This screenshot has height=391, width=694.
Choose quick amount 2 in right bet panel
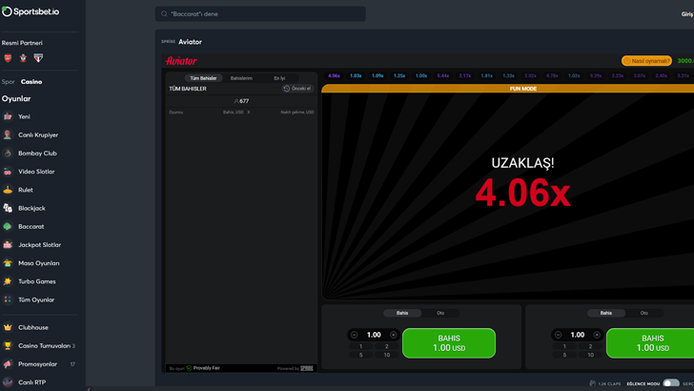pyautogui.click(x=590, y=346)
